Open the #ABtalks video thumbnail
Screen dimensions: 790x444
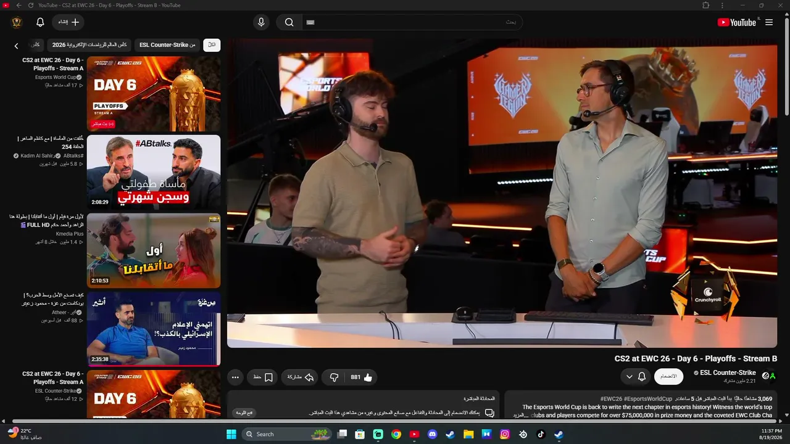154,172
